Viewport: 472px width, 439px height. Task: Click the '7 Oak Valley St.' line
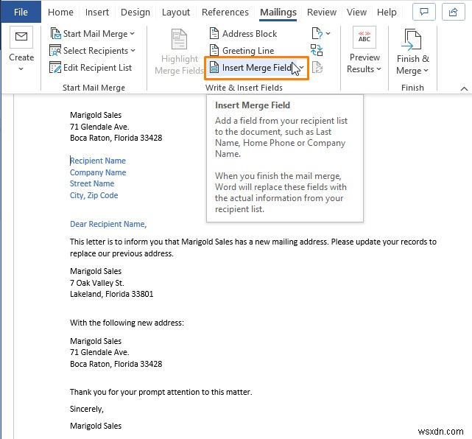pyautogui.click(x=97, y=283)
